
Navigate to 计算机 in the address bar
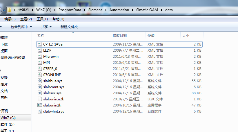[x=24, y=10]
